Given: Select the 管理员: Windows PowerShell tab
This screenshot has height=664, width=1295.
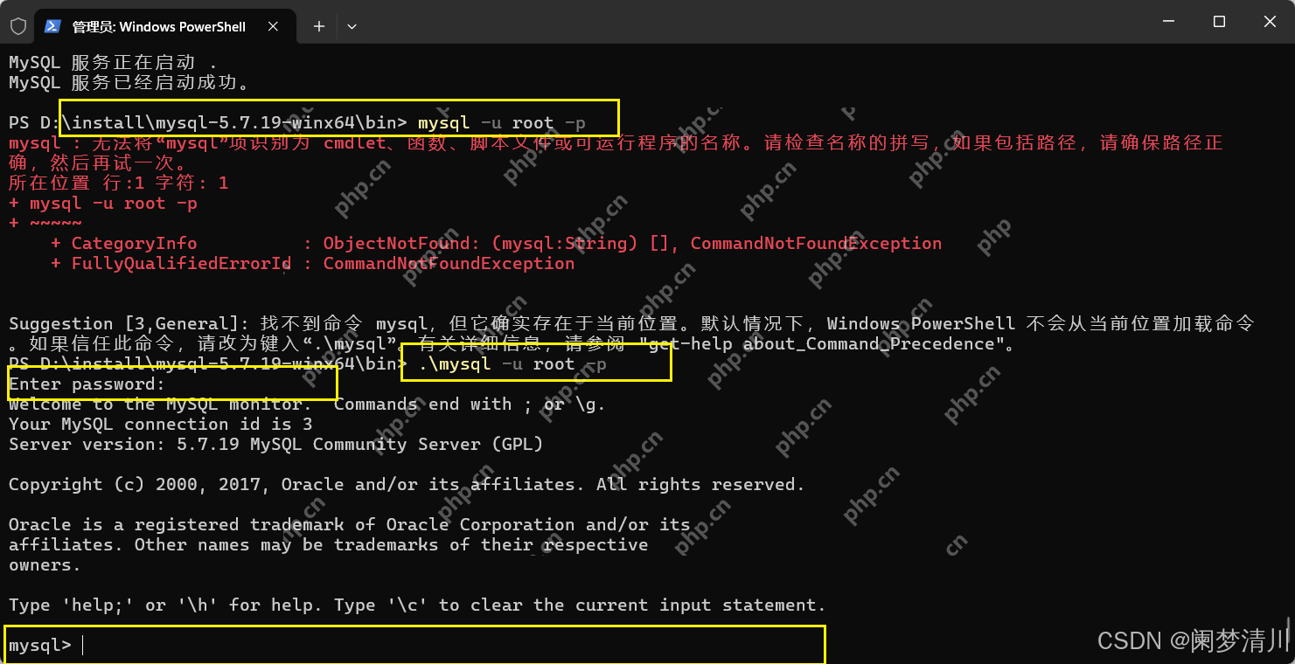Looking at the screenshot, I should pyautogui.click(x=158, y=26).
